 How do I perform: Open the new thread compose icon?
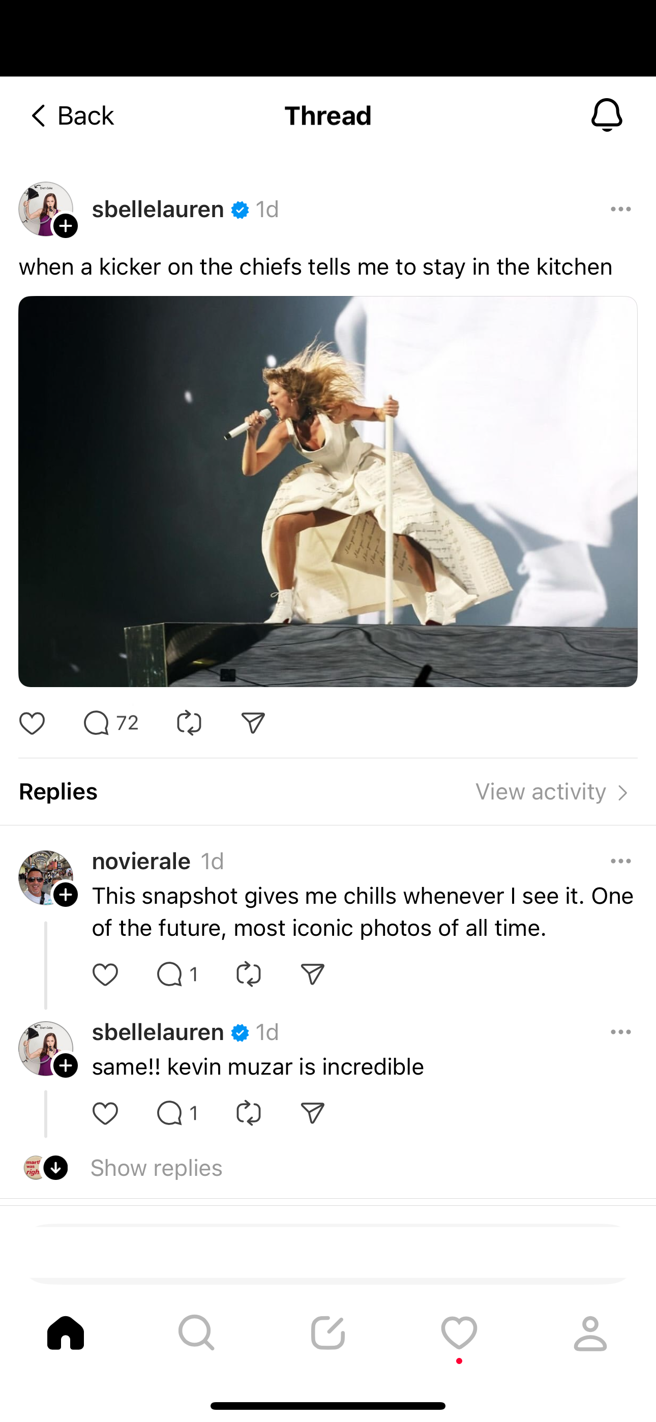327,1332
